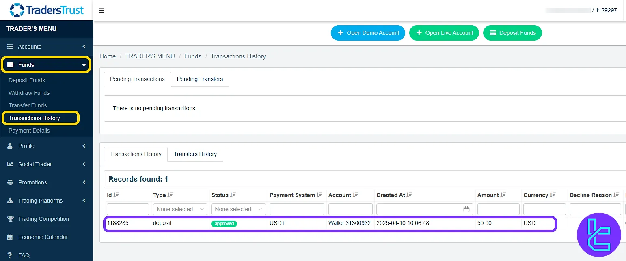The image size is (626, 261).
Task: Click the 50.00 amount cell
Action: (x=484, y=223)
